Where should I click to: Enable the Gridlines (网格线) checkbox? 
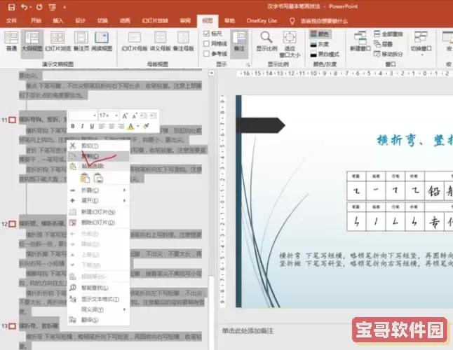[205, 43]
